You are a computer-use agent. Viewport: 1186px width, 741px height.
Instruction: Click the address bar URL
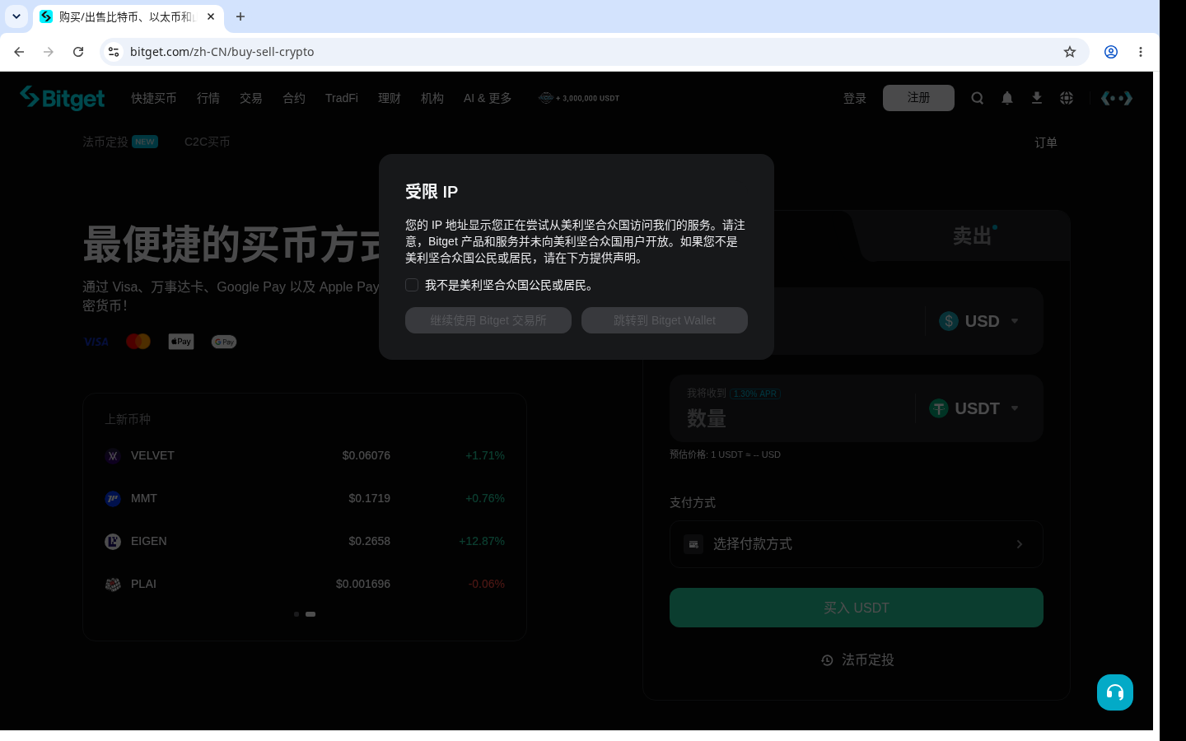(222, 52)
